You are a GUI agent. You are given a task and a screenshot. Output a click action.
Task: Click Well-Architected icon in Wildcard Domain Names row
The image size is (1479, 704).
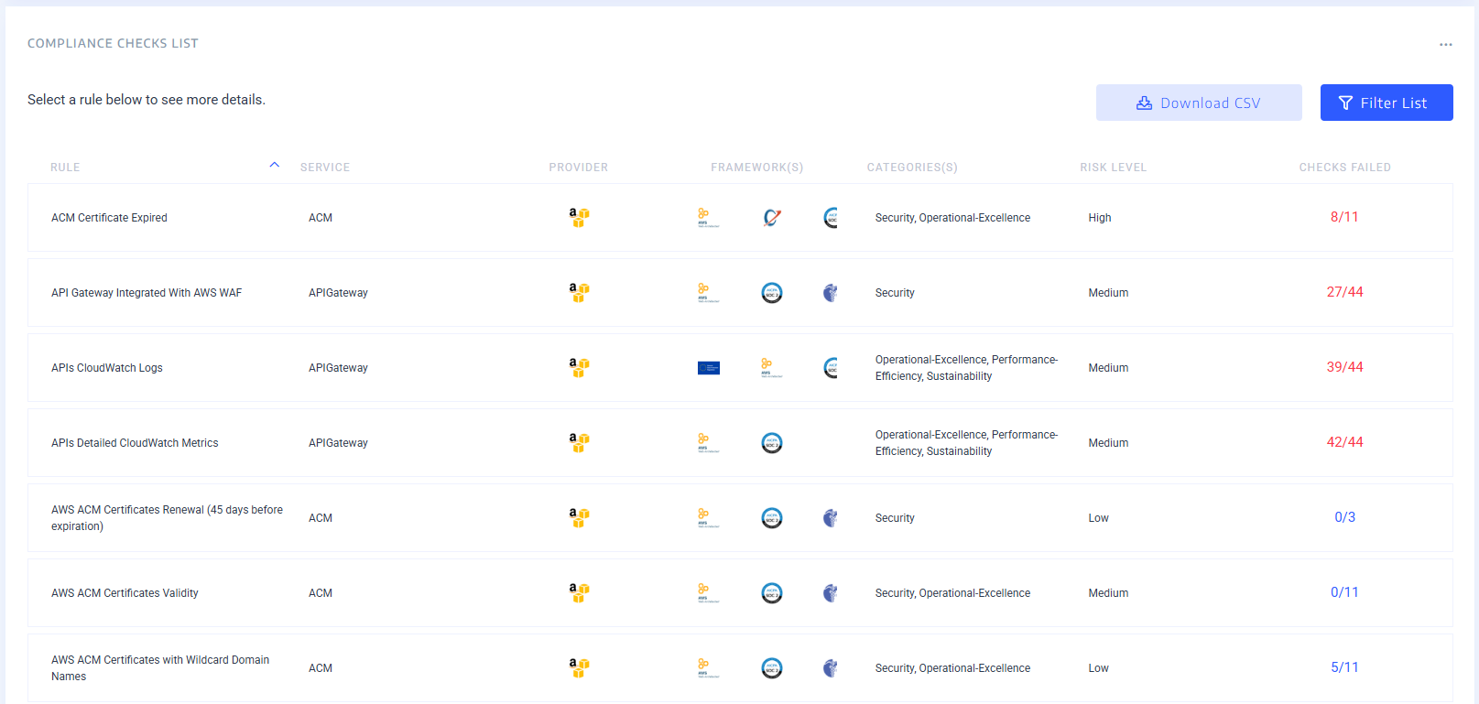(708, 668)
